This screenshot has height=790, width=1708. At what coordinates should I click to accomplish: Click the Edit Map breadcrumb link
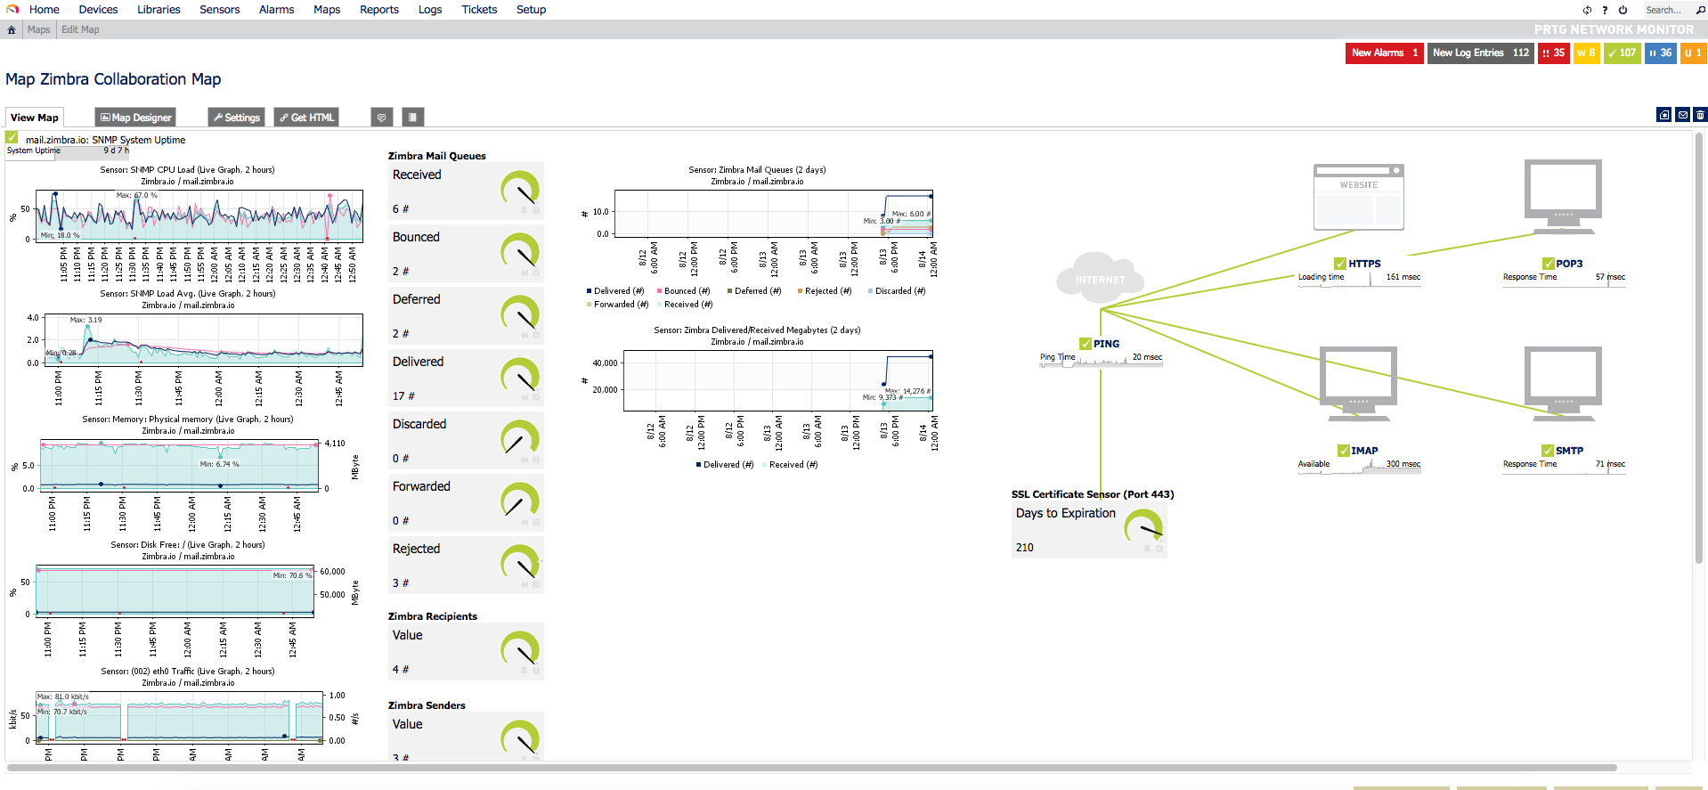80,29
